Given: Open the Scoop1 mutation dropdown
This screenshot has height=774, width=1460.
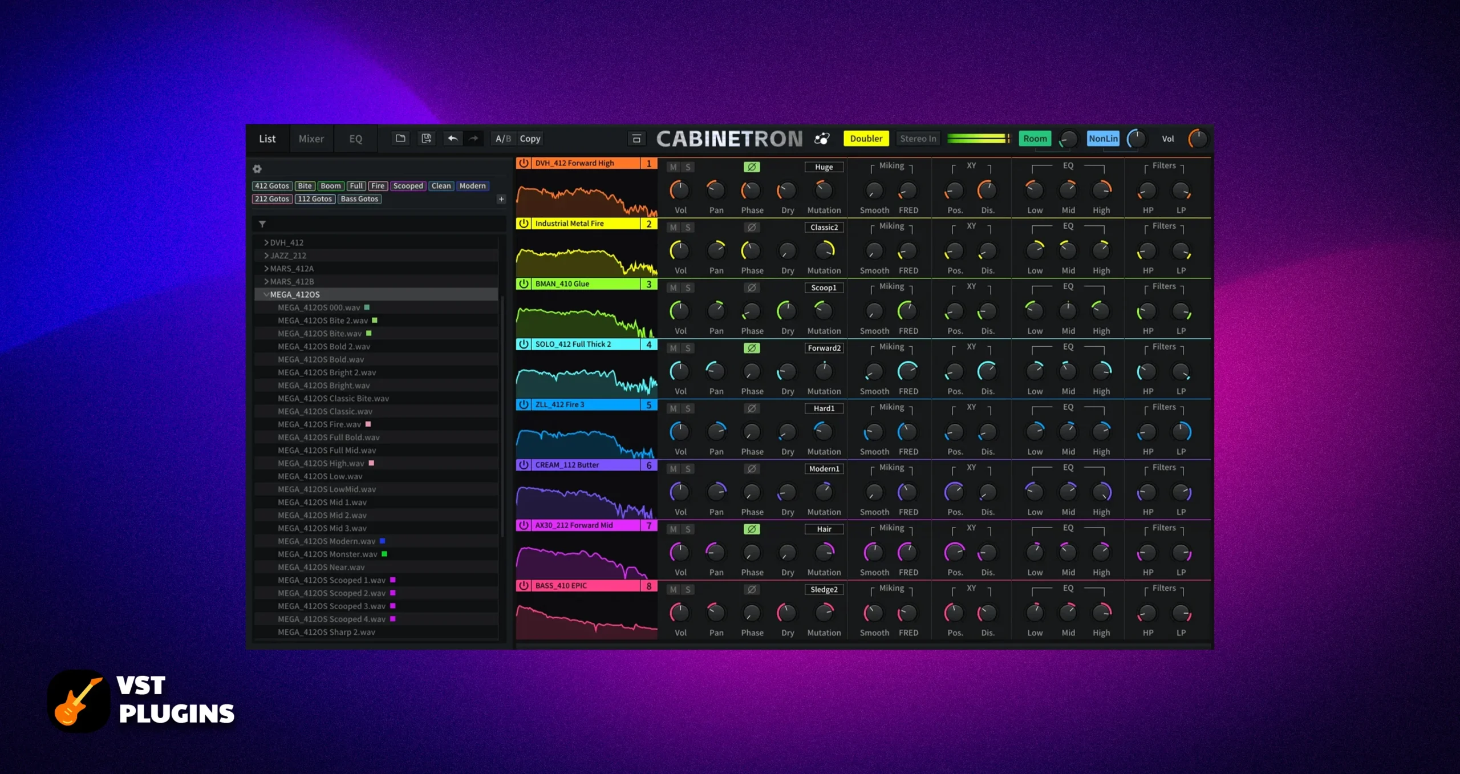Looking at the screenshot, I should [x=824, y=288].
